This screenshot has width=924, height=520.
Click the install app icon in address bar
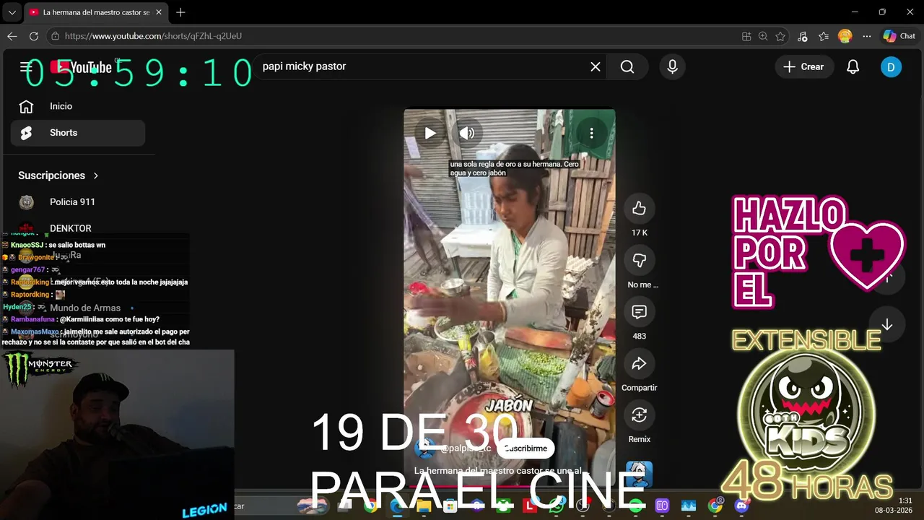coord(746,36)
